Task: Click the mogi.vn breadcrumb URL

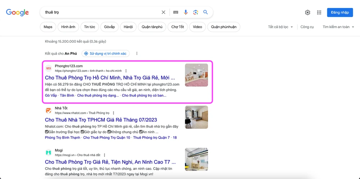Action: [78, 155]
